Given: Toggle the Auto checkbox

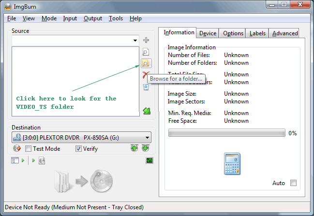Looking at the screenshot, I should (293, 183).
